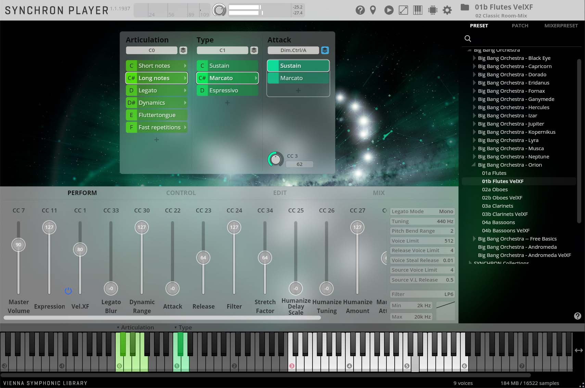The image size is (585, 388).
Task: Click the blue layers icon next to Dim.Ctrl/A
Action: [325, 50]
